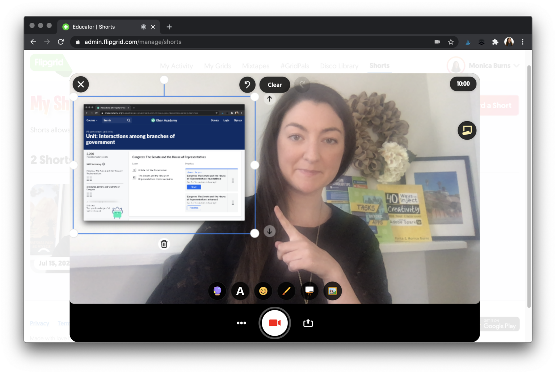
Task: Navigate to the Mixtapes section
Action: (256, 66)
